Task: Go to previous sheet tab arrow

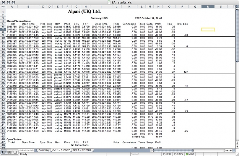Action: tap(25, 150)
